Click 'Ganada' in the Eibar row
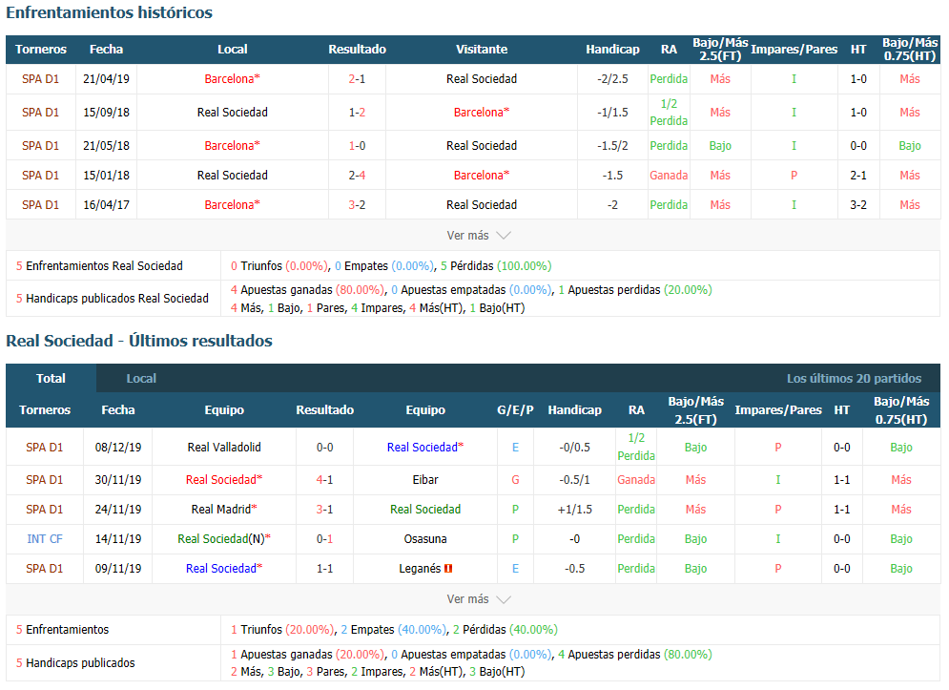Screen dimensions: 949x690 [x=636, y=480]
